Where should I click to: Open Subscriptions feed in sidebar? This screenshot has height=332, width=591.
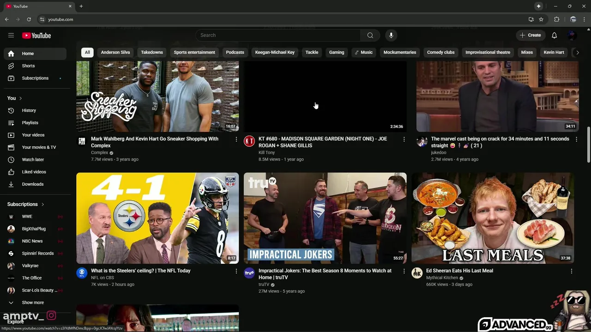pyautogui.click(x=35, y=78)
